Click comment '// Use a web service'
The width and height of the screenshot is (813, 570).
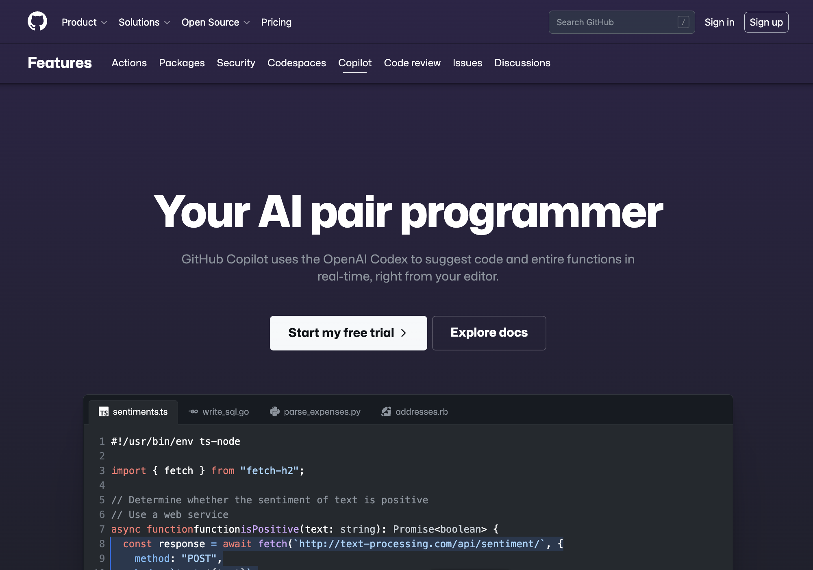coord(170,515)
